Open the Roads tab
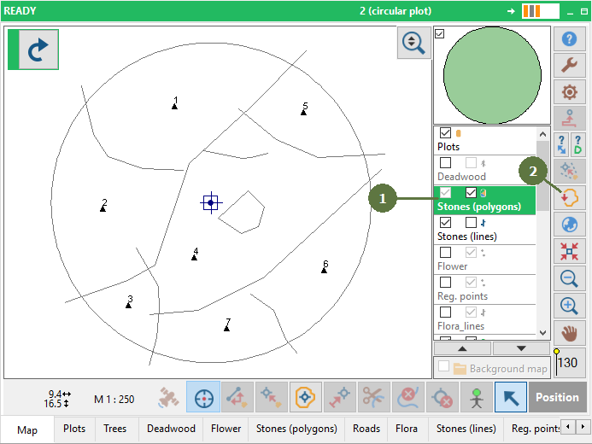Viewport: 592px width, 444px height. point(366,429)
